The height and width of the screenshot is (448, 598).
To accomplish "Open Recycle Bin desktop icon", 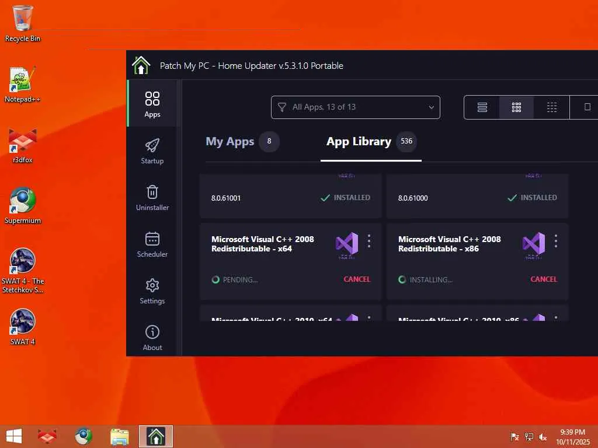I will (x=23, y=23).
